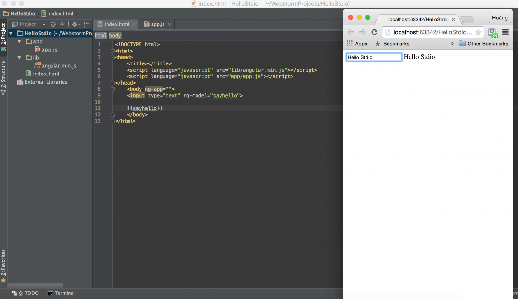The image size is (518, 299).
Task: Fold the body tag at line 8
Action: [113, 89]
